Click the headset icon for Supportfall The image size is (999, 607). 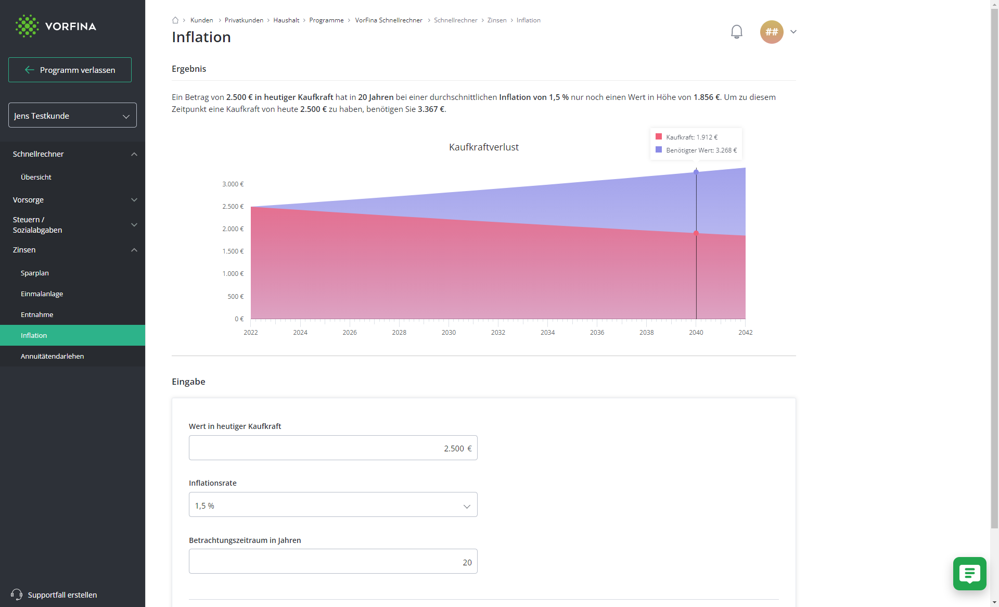(17, 595)
